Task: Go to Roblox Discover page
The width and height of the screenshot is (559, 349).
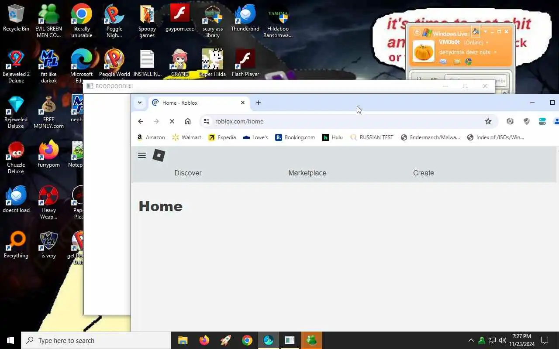Action: click(x=188, y=173)
